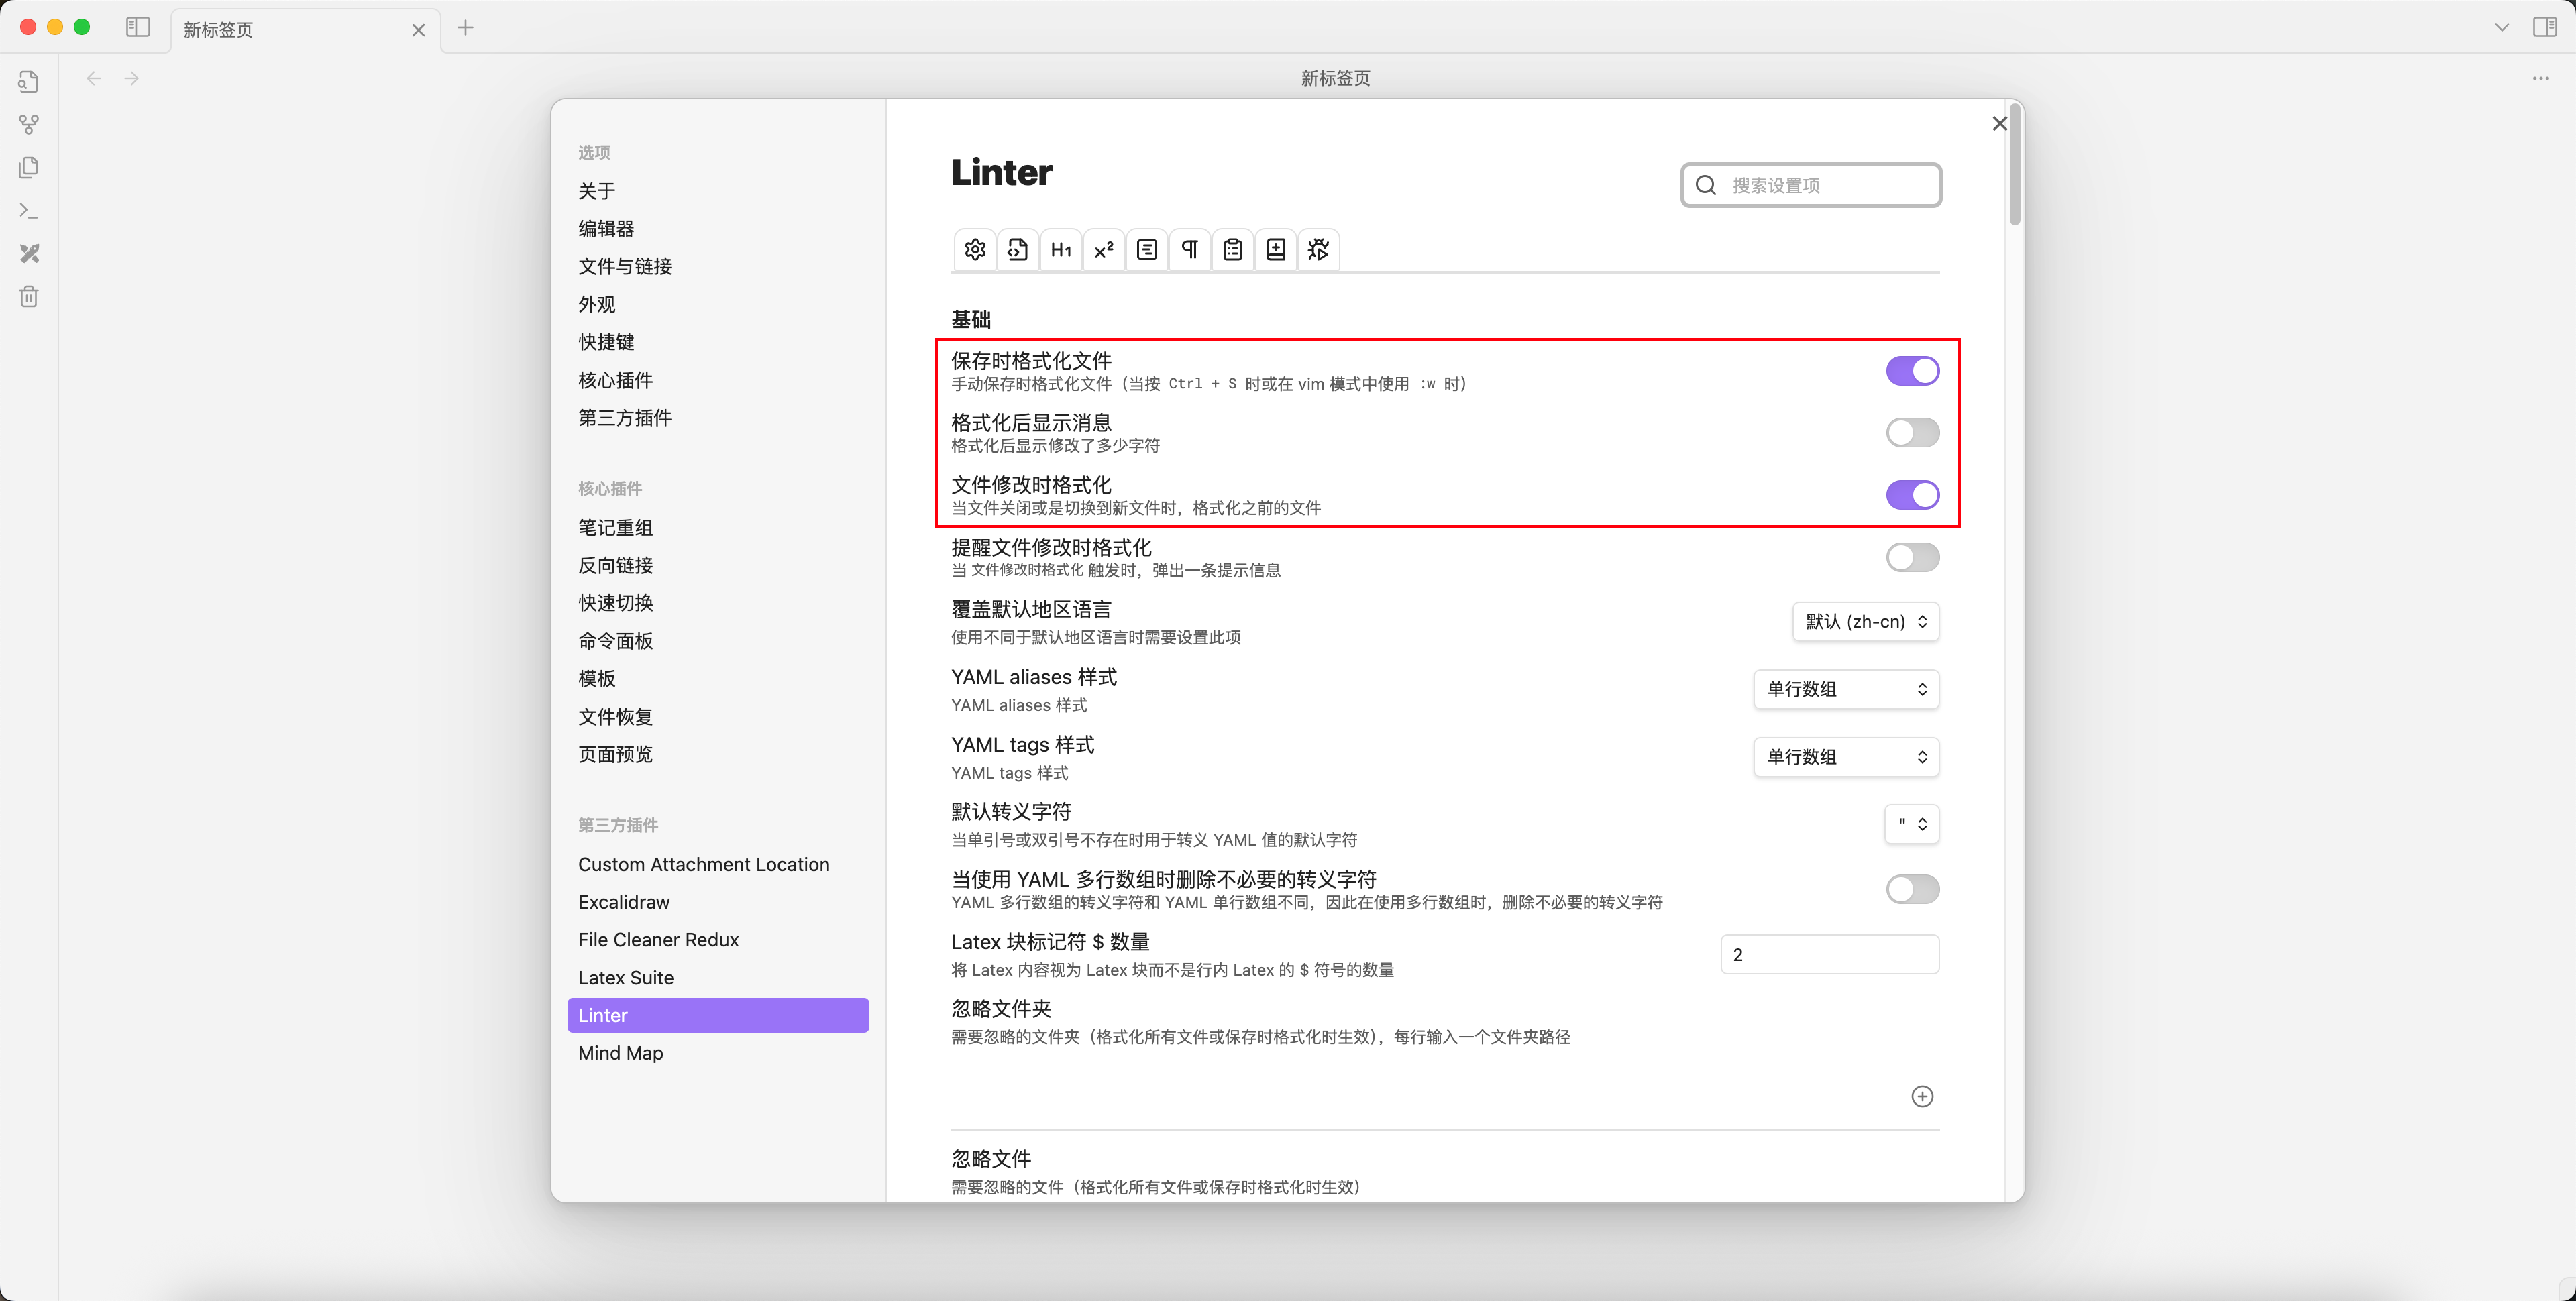The height and width of the screenshot is (1301, 2576).
Task: Open the 默认转义字符 quote dropdown
Action: (x=1912, y=824)
